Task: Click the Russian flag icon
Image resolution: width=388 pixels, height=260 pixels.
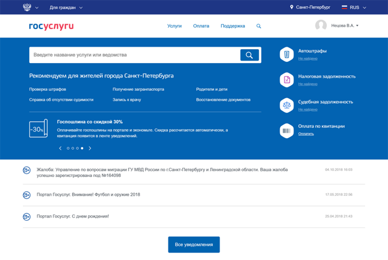Action: coord(344,7)
